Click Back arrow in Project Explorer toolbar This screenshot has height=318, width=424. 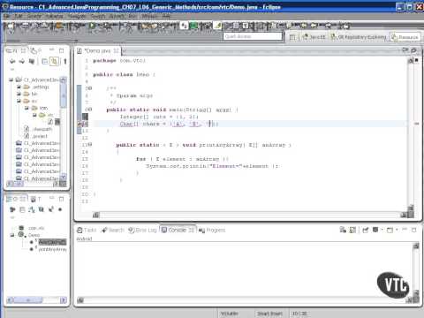point(12,61)
